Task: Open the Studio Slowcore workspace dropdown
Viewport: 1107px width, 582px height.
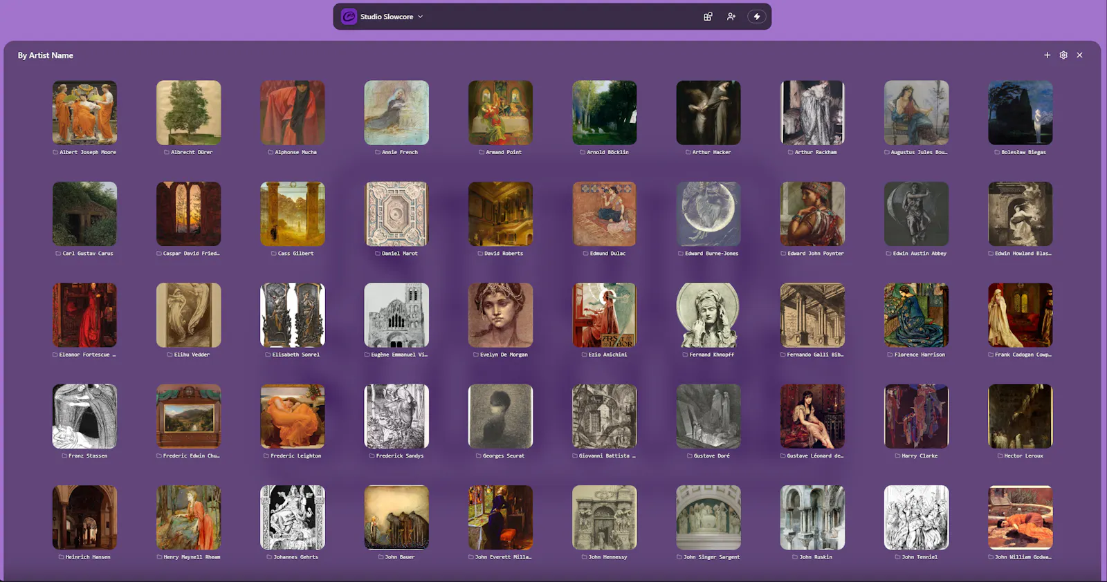Action: pos(391,17)
